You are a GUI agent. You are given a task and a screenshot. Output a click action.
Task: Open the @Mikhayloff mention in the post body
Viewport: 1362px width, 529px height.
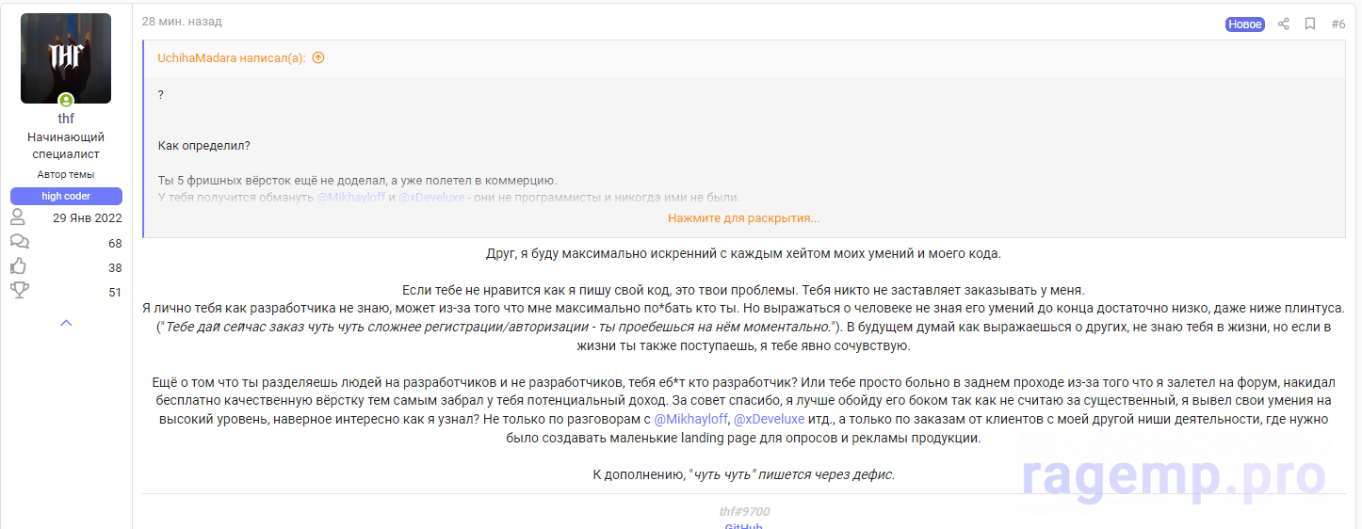(x=690, y=419)
